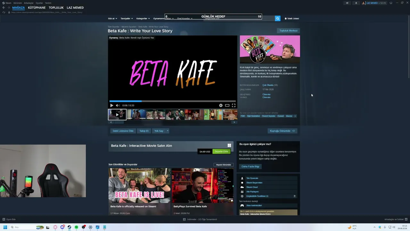
Task: Click the Topluluk Merkezi button
Action: click(288, 31)
